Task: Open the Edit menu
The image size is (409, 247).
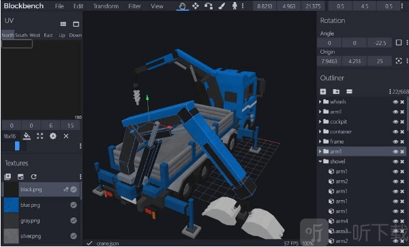Action: pos(78,6)
